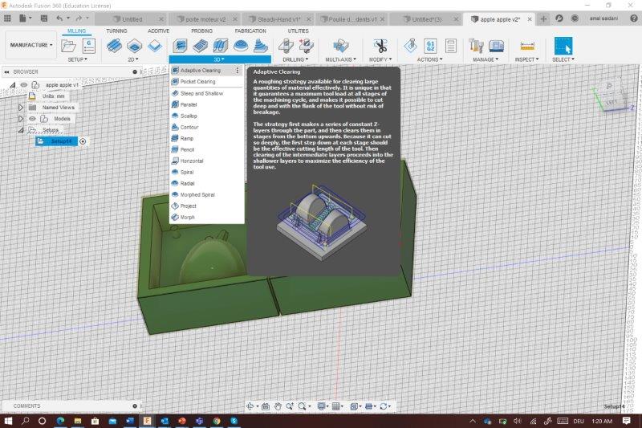Image resolution: width=642 pixels, height=428 pixels.
Task: Activate the Setup14 radio button
Action: (83, 141)
